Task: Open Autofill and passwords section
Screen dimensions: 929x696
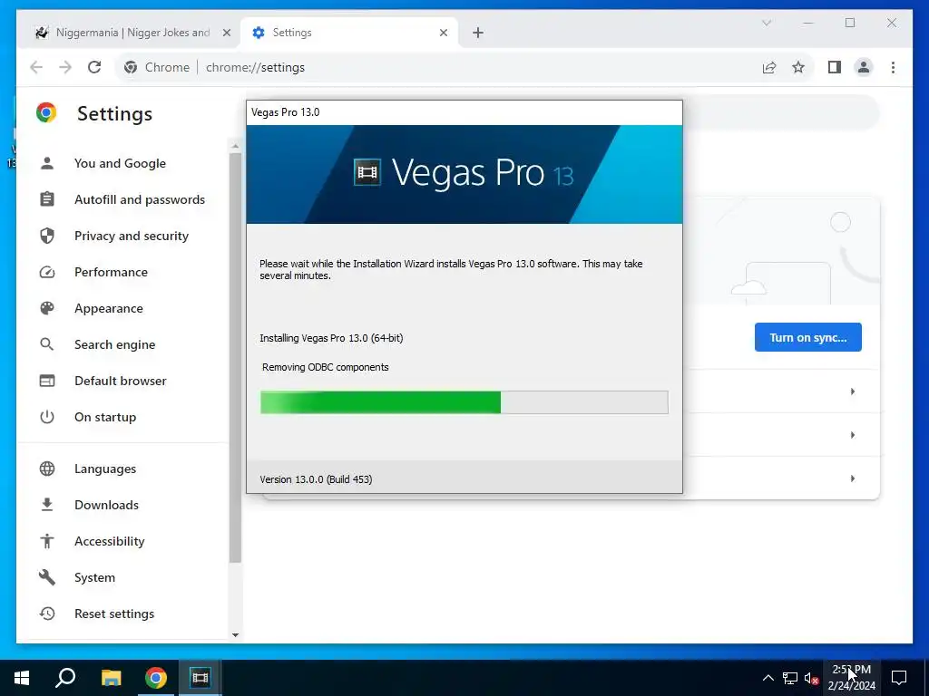Action: pos(139,199)
